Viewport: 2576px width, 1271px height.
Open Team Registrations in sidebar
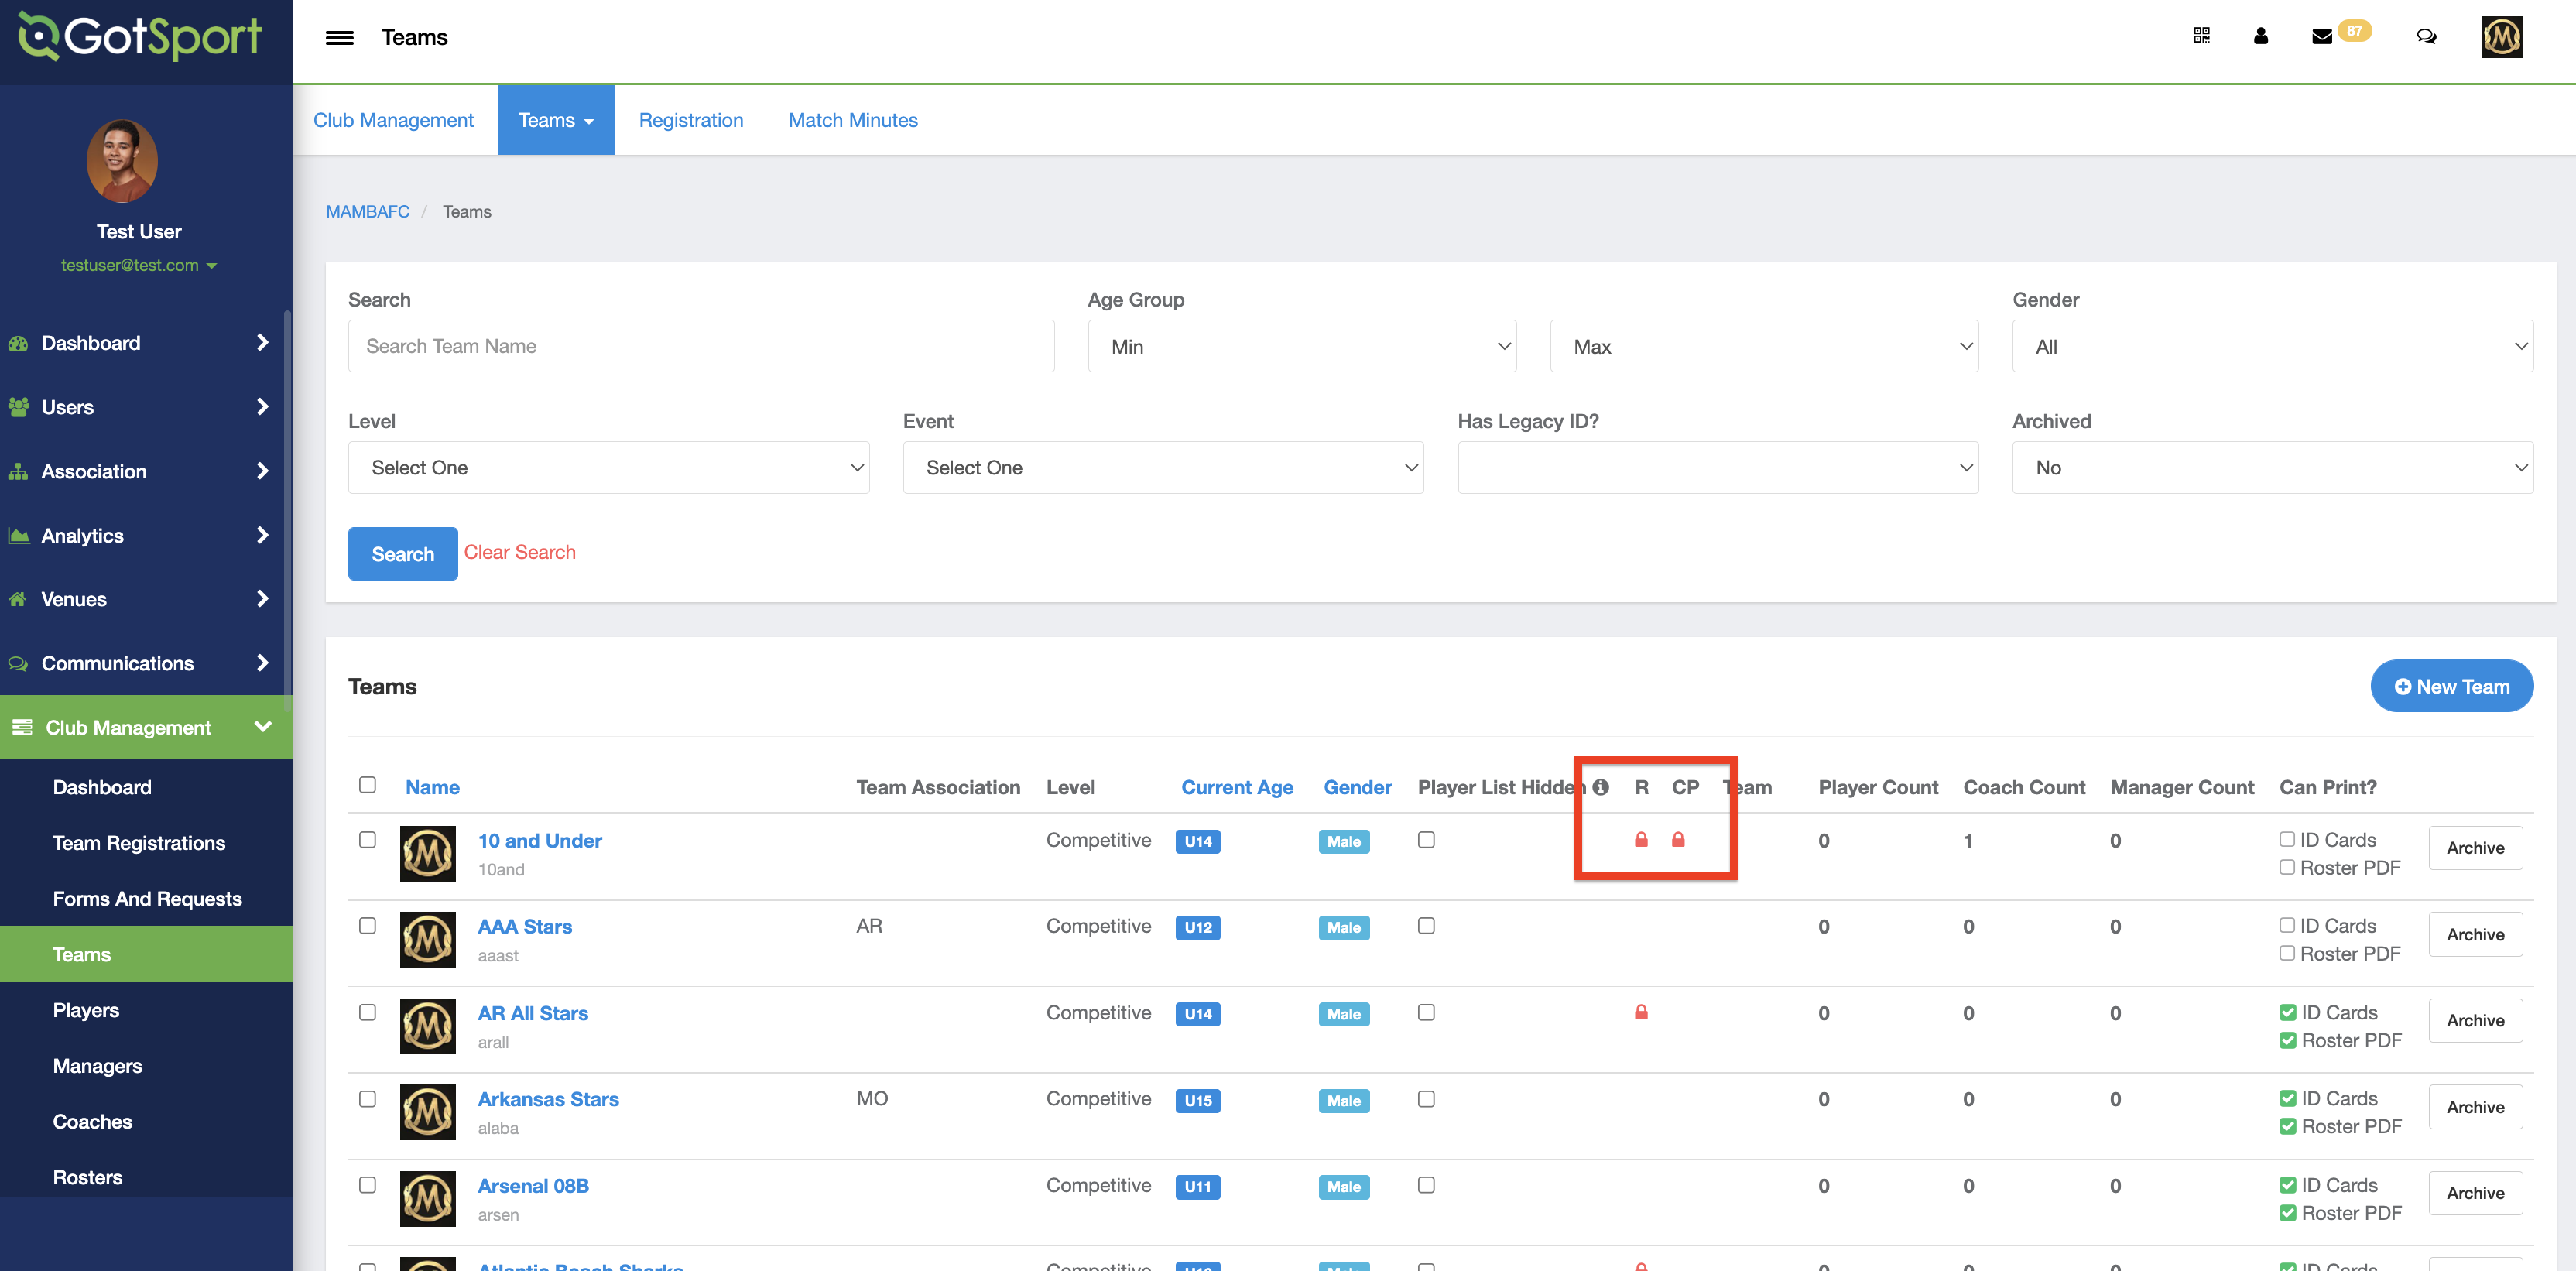[139, 843]
